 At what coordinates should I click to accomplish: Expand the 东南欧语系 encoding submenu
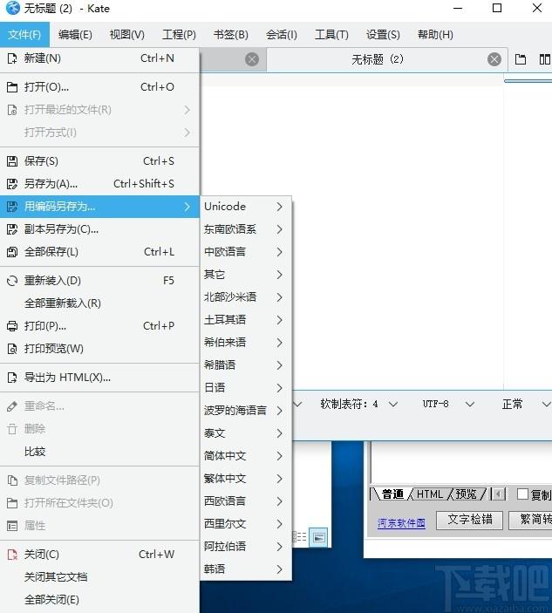pyautogui.click(x=246, y=229)
